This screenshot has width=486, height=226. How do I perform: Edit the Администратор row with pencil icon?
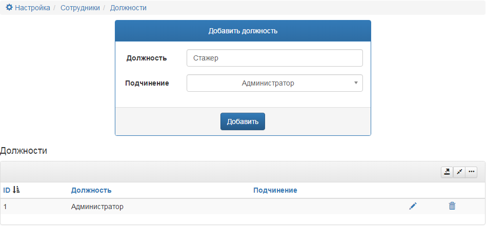413,206
